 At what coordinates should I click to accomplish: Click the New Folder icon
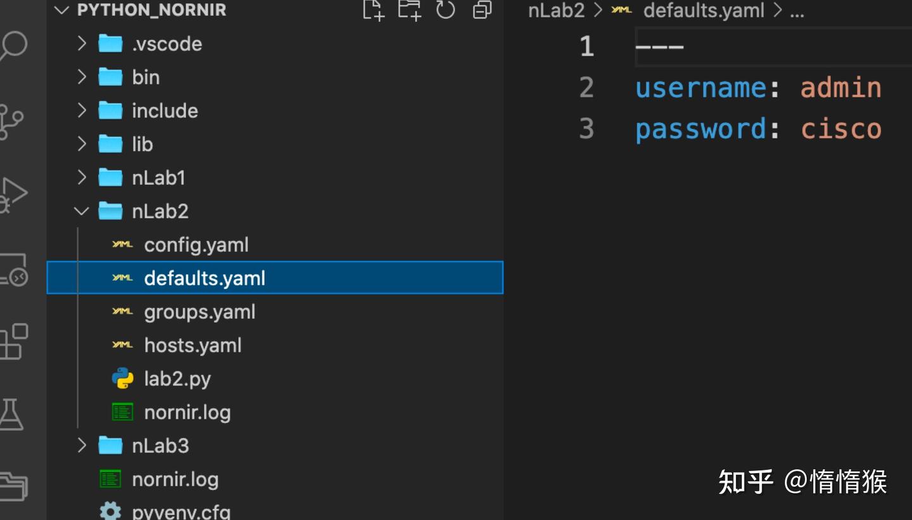click(409, 11)
